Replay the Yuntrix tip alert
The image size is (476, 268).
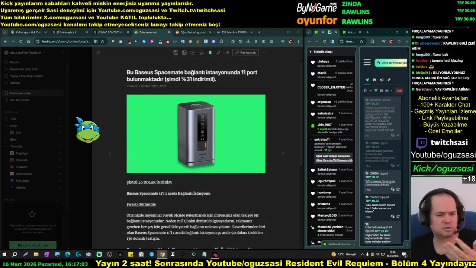[398, 216]
